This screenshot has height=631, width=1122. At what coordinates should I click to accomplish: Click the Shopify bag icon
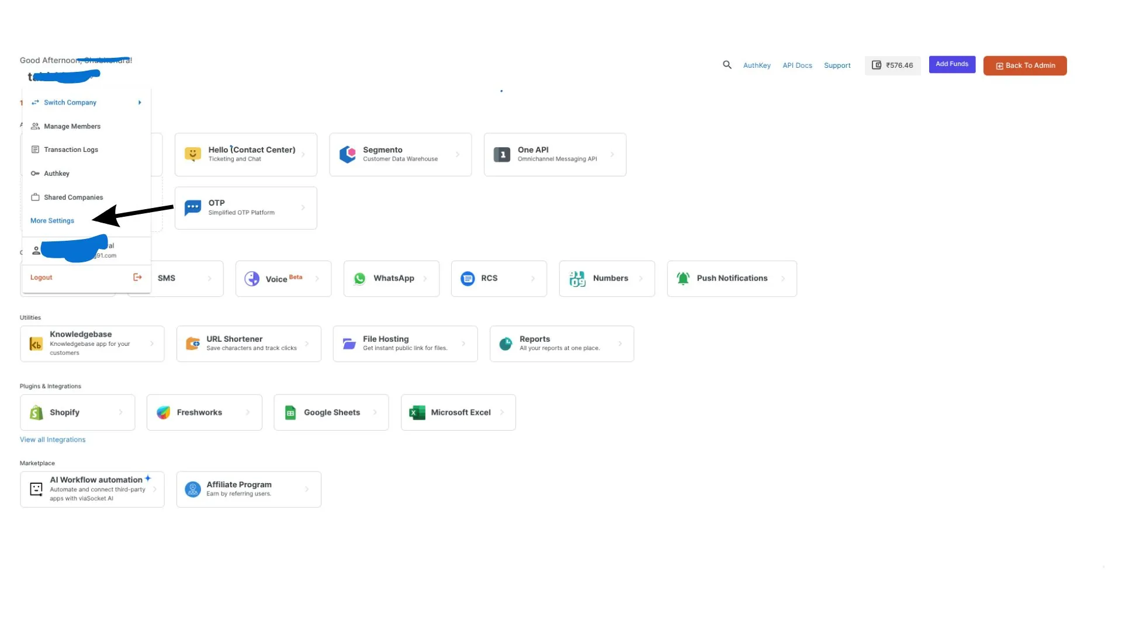36,412
